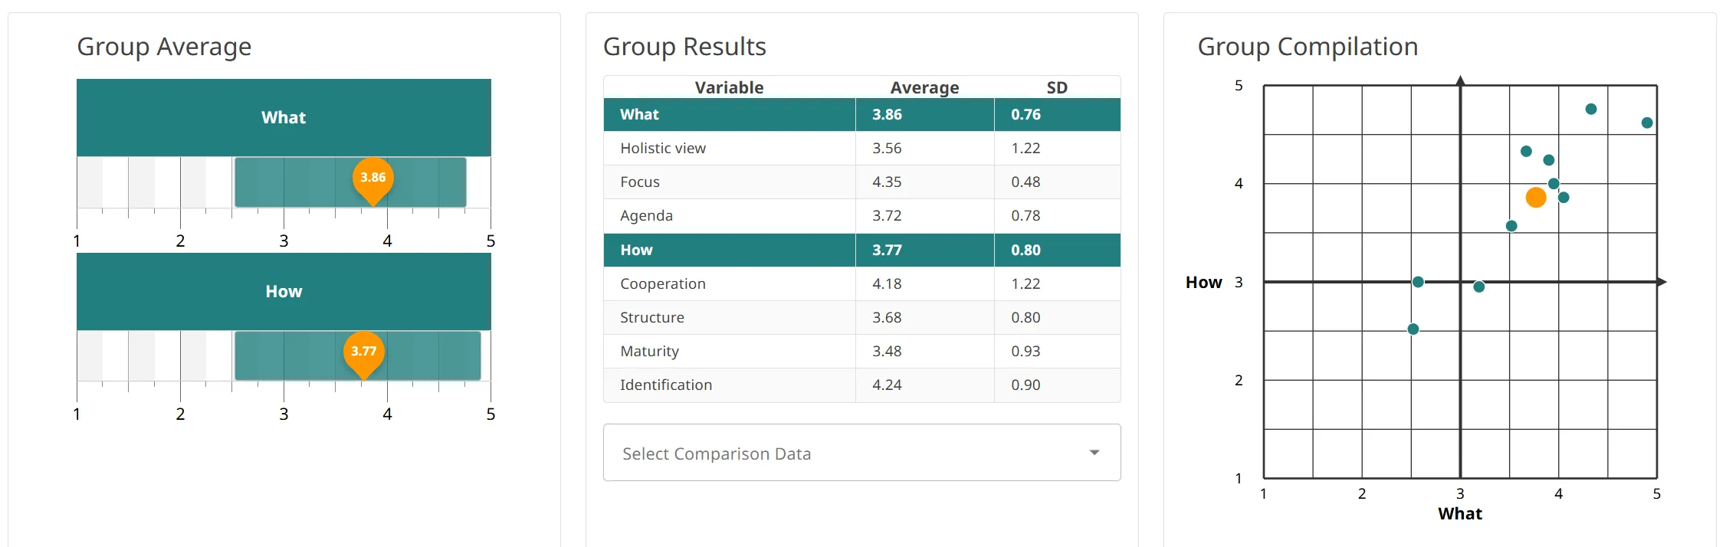Click the Agenda row in the table
Viewport: 1726px width, 547px height.
pyautogui.click(x=861, y=216)
